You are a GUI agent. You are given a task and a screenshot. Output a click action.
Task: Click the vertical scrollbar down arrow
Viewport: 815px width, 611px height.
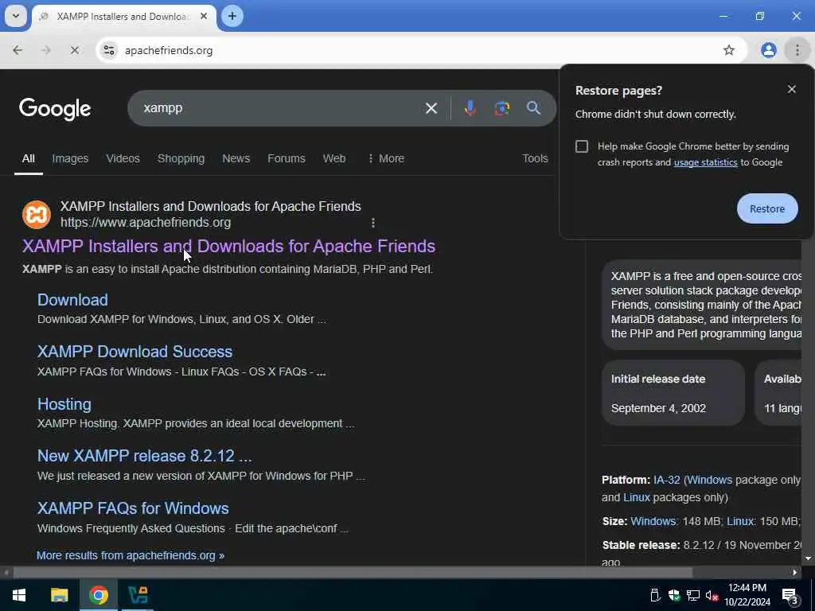(808, 558)
